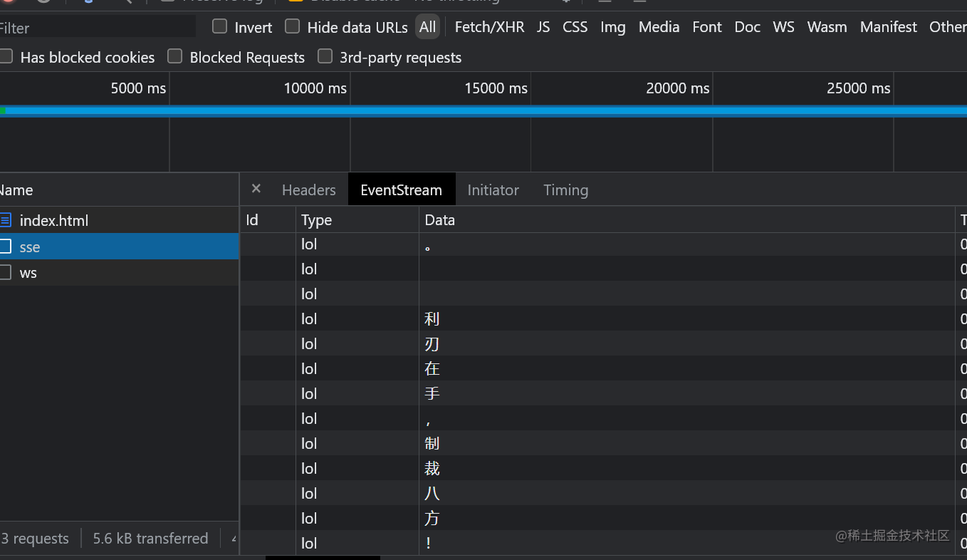Select the index.html document icon

tap(7, 221)
